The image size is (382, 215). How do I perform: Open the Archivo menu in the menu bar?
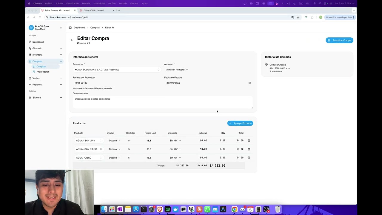click(49, 3)
